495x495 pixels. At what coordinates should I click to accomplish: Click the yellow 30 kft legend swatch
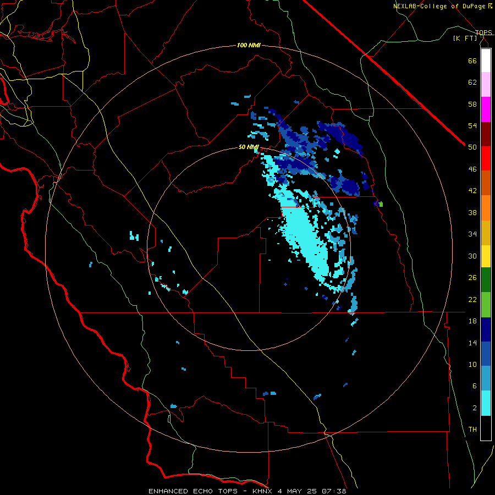pyautogui.click(x=486, y=256)
